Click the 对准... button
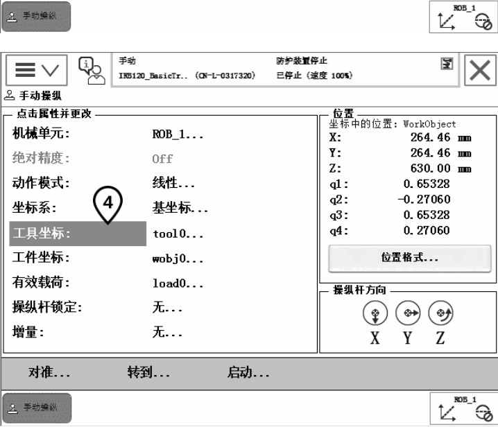Image resolution: width=498 pixels, height=427 pixels. [x=49, y=372]
